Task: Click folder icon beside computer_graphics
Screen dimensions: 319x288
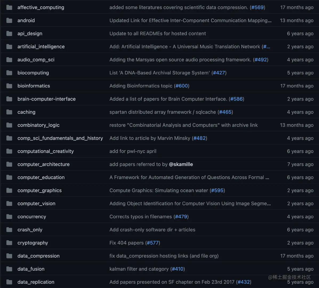Action: click(9, 190)
